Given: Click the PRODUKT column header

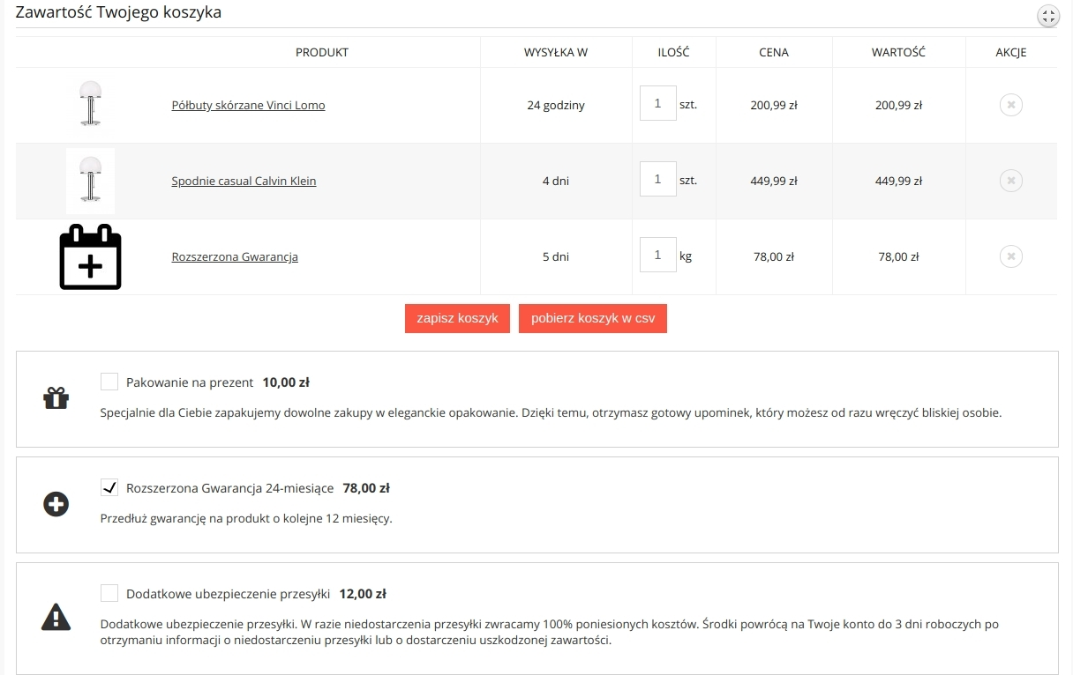Looking at the screenshot, I should tap(322, 52).
